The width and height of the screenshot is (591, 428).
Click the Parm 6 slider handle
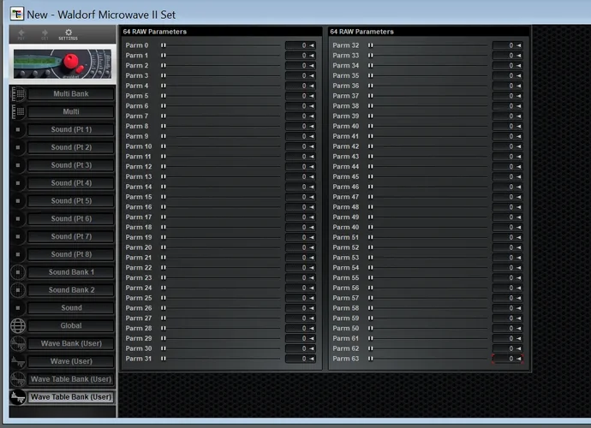click(164, 106)
